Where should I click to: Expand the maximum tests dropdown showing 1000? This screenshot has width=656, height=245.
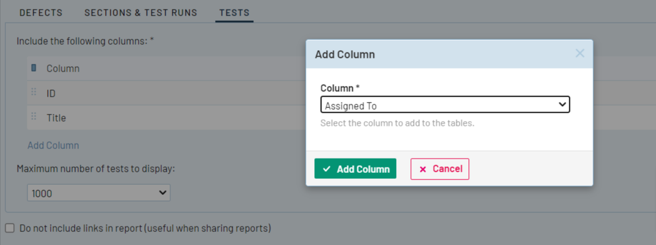point(99,193)
